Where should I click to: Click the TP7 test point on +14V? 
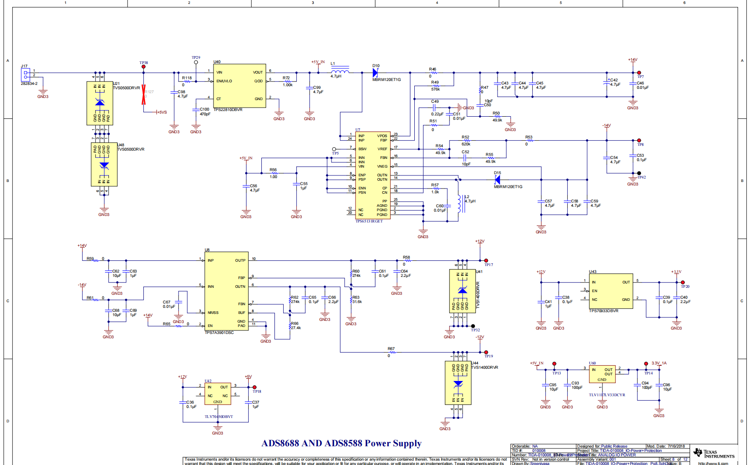tap(639, 73)
